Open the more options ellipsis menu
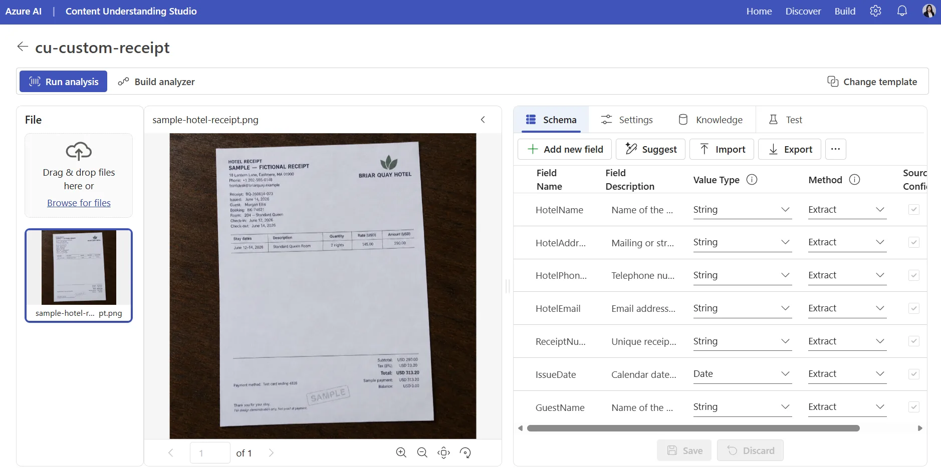 [835, 149]
